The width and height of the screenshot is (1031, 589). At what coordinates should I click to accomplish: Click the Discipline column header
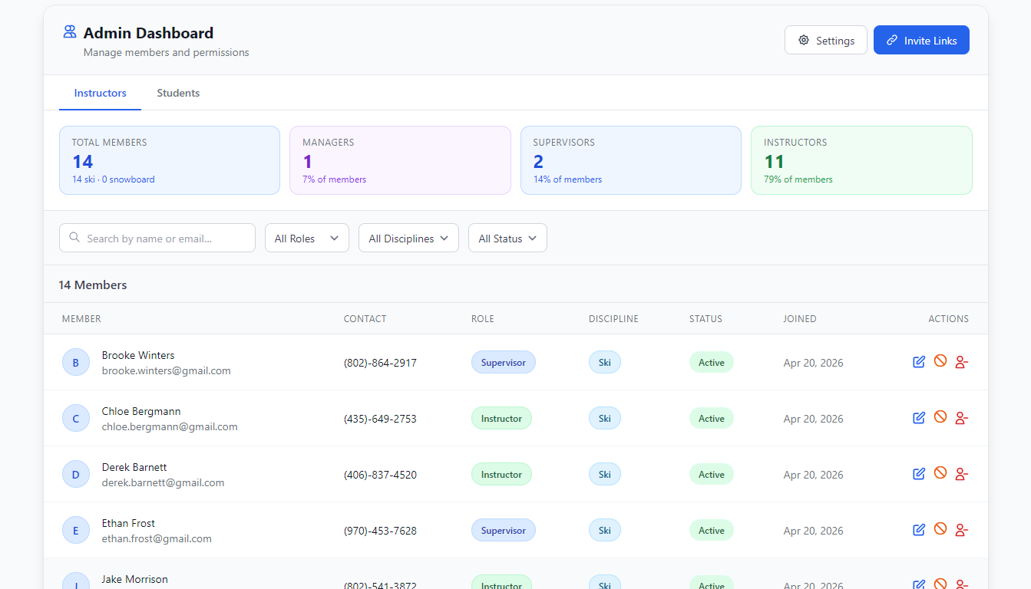pyautogui.click(x=613, y=318)
